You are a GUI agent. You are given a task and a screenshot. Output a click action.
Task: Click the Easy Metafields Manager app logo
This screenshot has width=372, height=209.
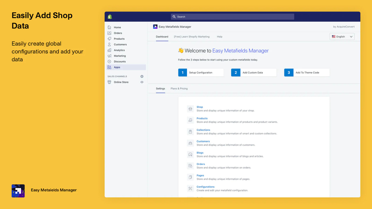coord(155,26)
